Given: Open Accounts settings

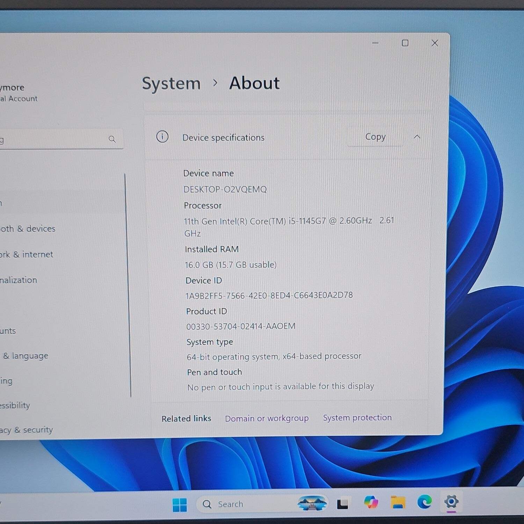Looking at the screenshot, I should (x=8, y=331).
